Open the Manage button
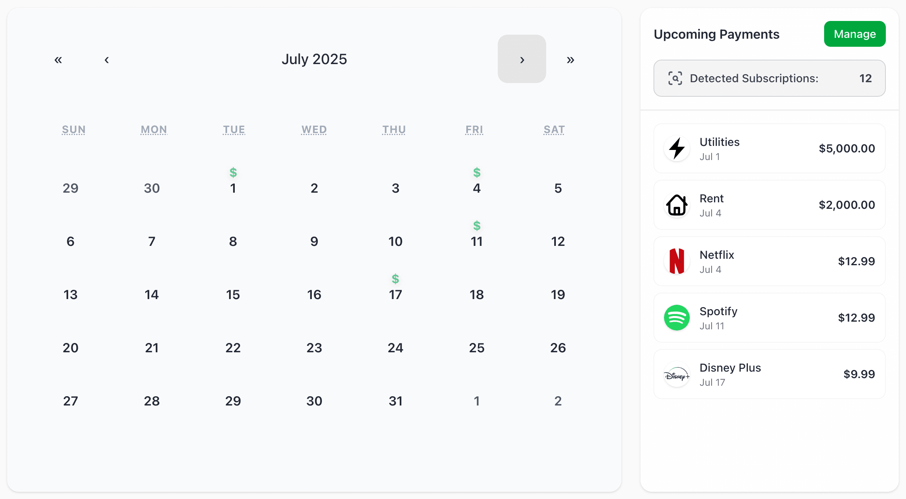The height and width of the screenshot is (499, 906). [855, 34]
